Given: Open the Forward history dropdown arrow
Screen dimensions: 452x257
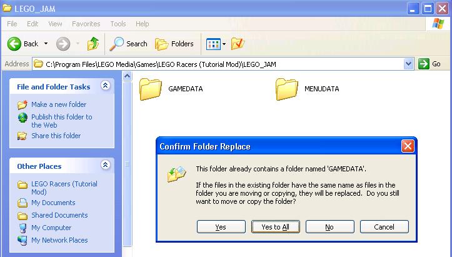Looking at the screenshot, I should [x=78, y=44].
